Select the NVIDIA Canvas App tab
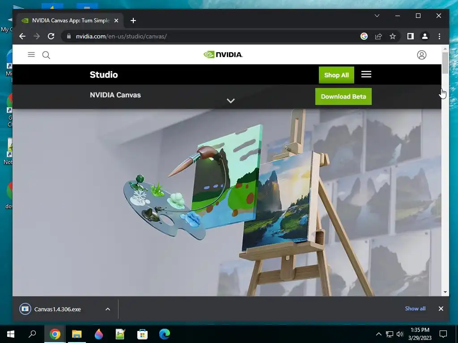Image resolution: width=458 pixels, height=343 pixels. [71, 21]
